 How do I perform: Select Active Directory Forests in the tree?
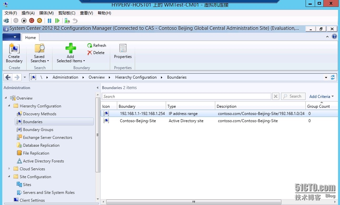(43, 161)
